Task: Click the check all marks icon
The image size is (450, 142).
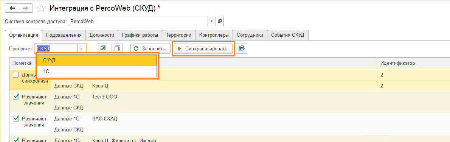Action: 102,48
